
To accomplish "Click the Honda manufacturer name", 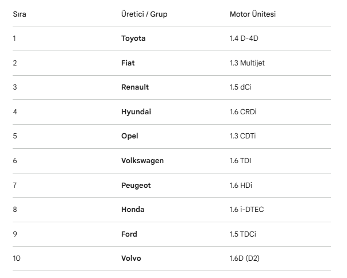I will (x=133, y=210).
